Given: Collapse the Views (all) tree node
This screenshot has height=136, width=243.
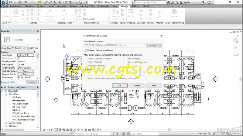Looking at the screenshot, I should point(2,91).
